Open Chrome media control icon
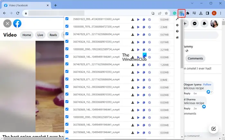 (194, 13)
